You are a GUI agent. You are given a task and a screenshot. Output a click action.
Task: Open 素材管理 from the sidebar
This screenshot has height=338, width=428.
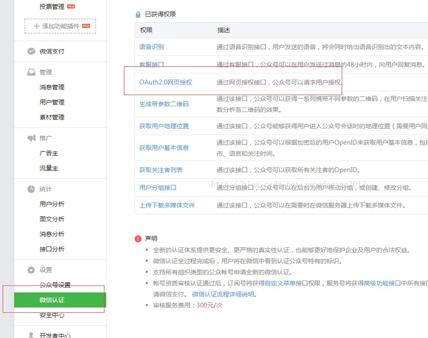(52, 117)
